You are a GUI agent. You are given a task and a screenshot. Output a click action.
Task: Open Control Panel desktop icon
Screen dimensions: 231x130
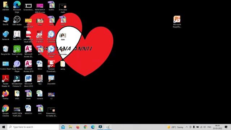click(6, 65)
